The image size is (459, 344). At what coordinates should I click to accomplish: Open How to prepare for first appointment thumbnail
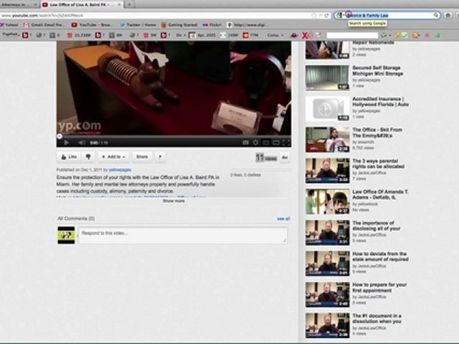coord(327,295)
